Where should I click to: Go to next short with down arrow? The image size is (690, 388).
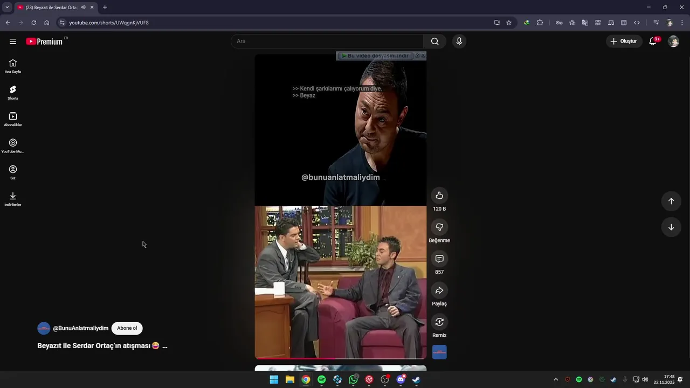click(671, 227)
